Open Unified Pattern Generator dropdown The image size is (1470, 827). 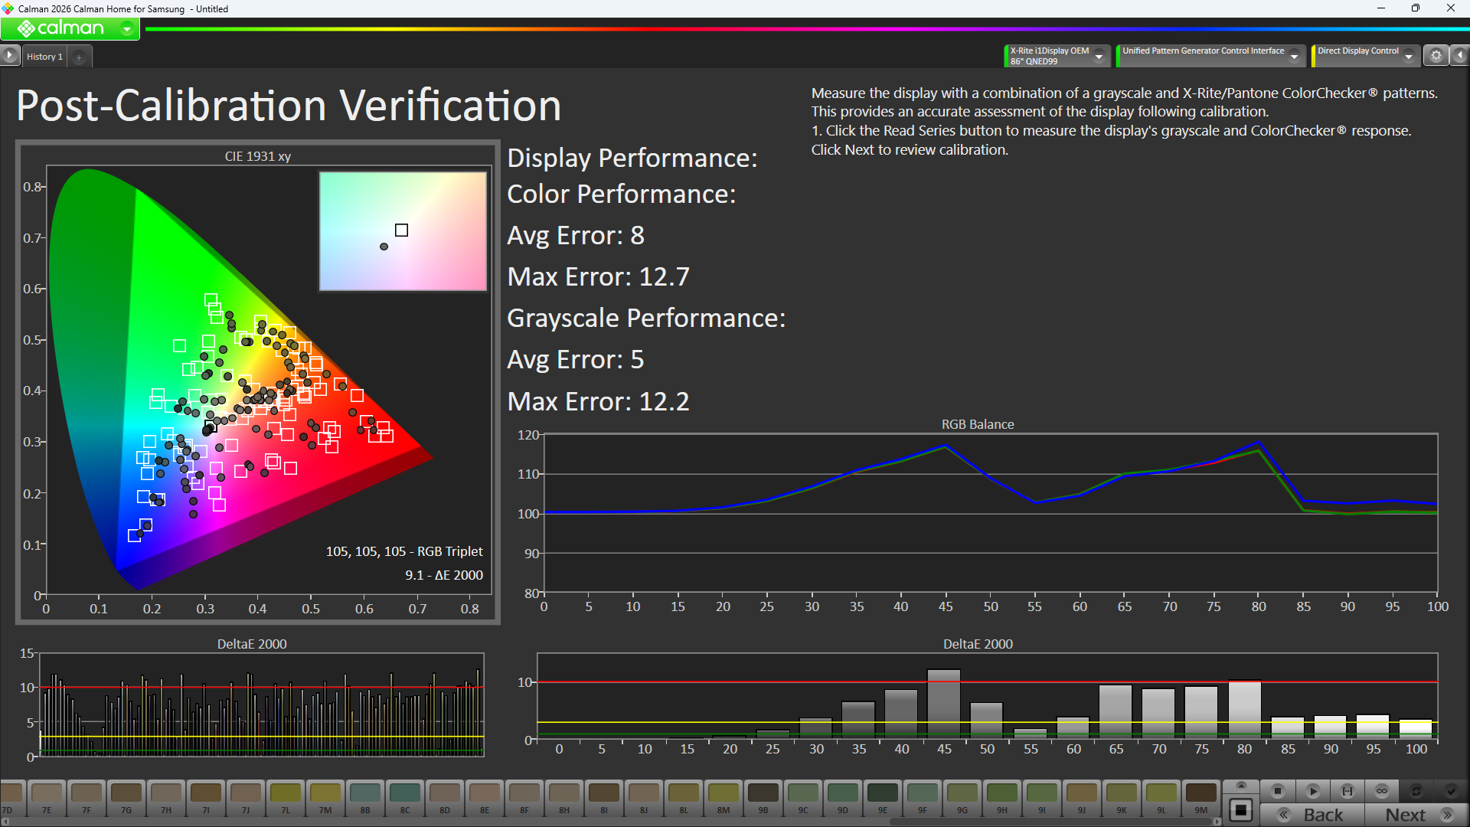point(1295,56)
